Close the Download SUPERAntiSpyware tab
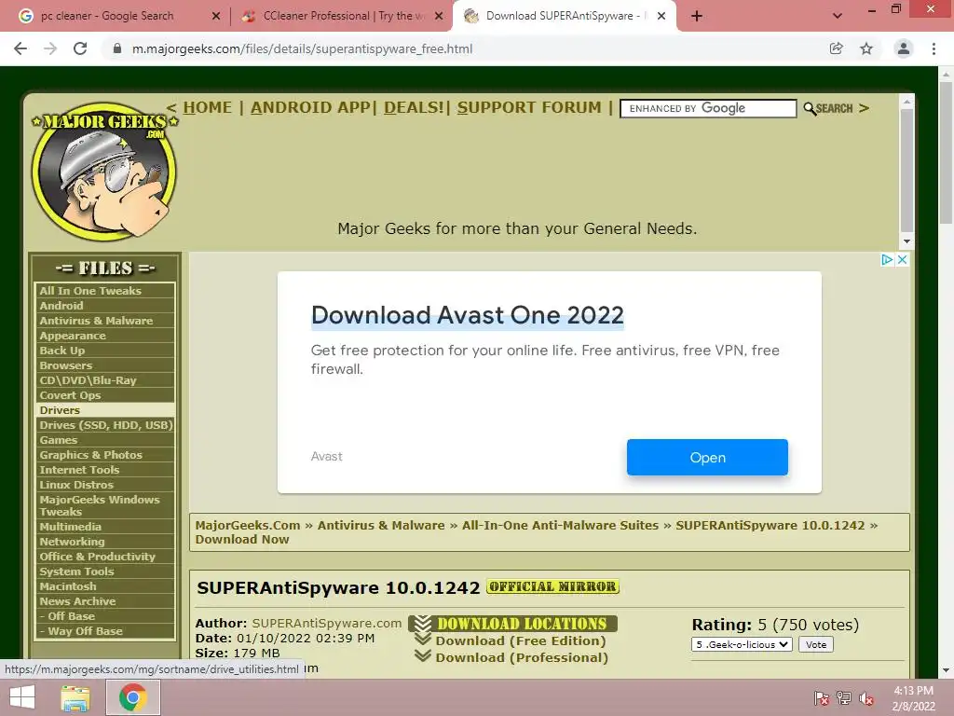The height and width of the screenshot is (716, 954). (x=661, y=17)
